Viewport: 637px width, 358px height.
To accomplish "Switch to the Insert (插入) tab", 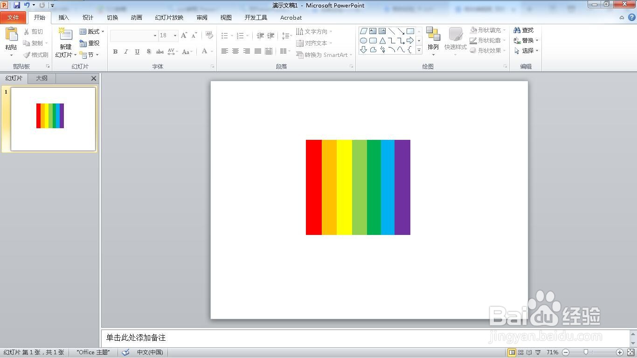I will pyautogui.click(x=63, y=18).
